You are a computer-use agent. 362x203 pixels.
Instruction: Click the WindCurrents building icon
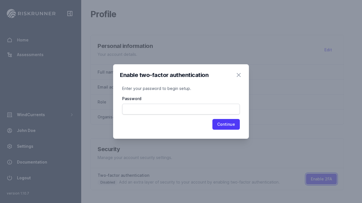pyautogui.click(x=10, y=115)
